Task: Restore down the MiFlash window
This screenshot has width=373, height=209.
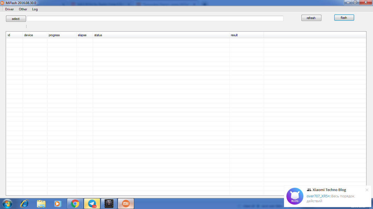Action: (x=355, y=2)
